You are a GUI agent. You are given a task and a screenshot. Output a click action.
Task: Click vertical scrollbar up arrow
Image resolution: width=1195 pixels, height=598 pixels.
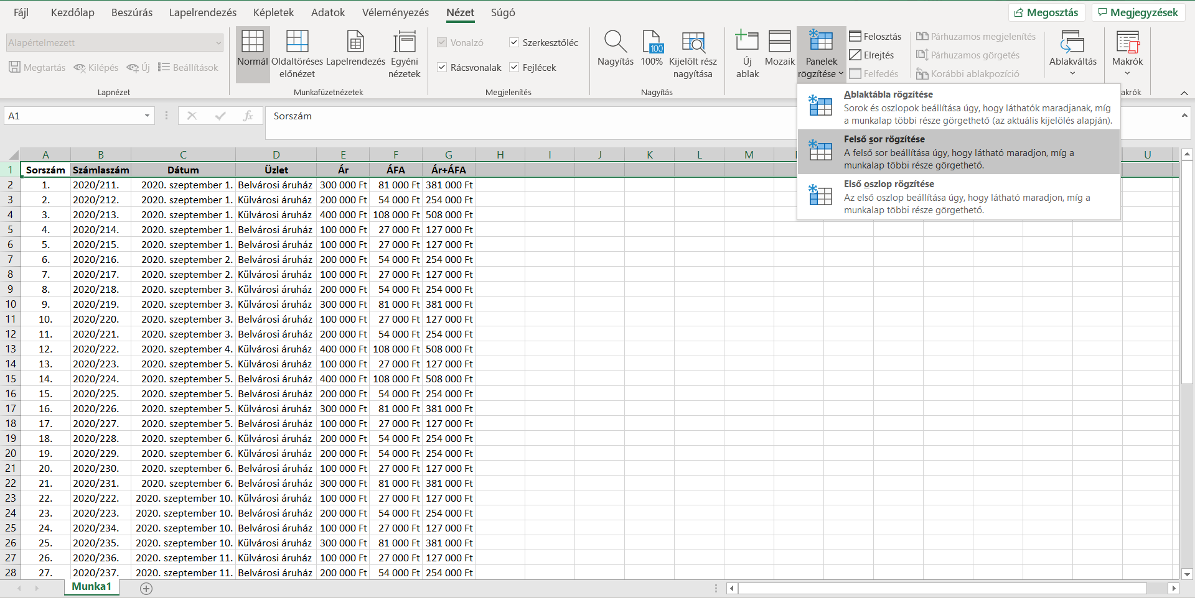coord(1187,154)
